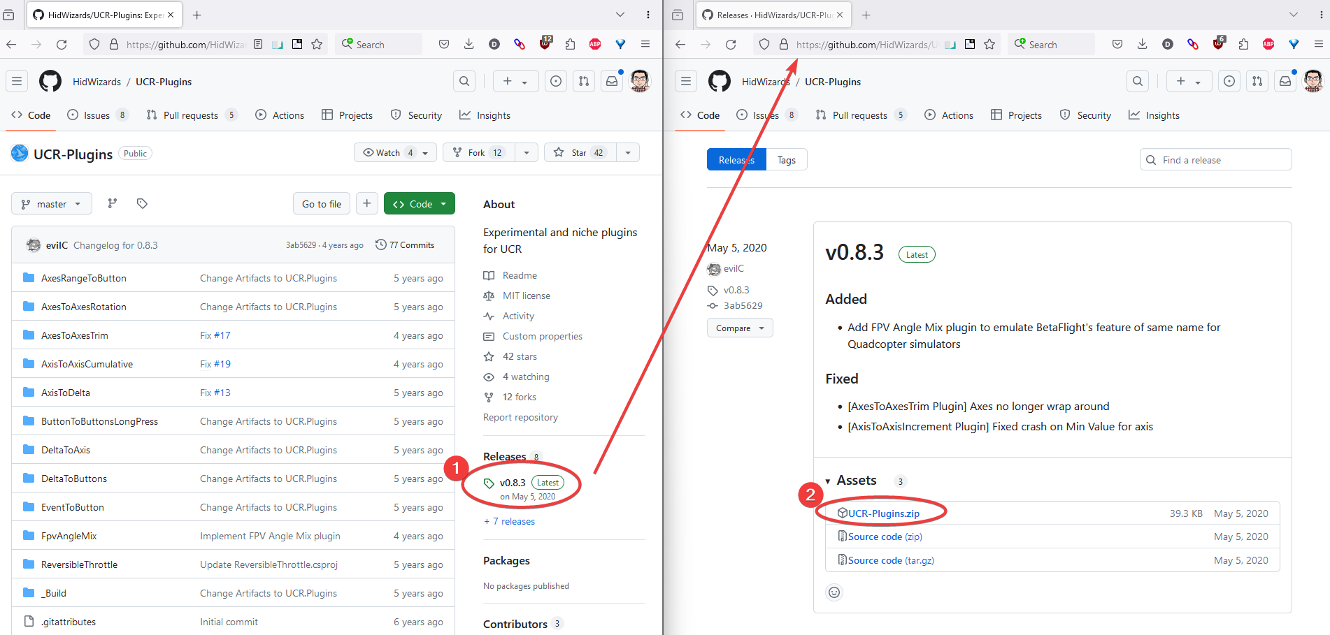The width and height of the screenshot is (1330, 635).
Task: Go back in right browser window
Action: [x=680, y=44]
